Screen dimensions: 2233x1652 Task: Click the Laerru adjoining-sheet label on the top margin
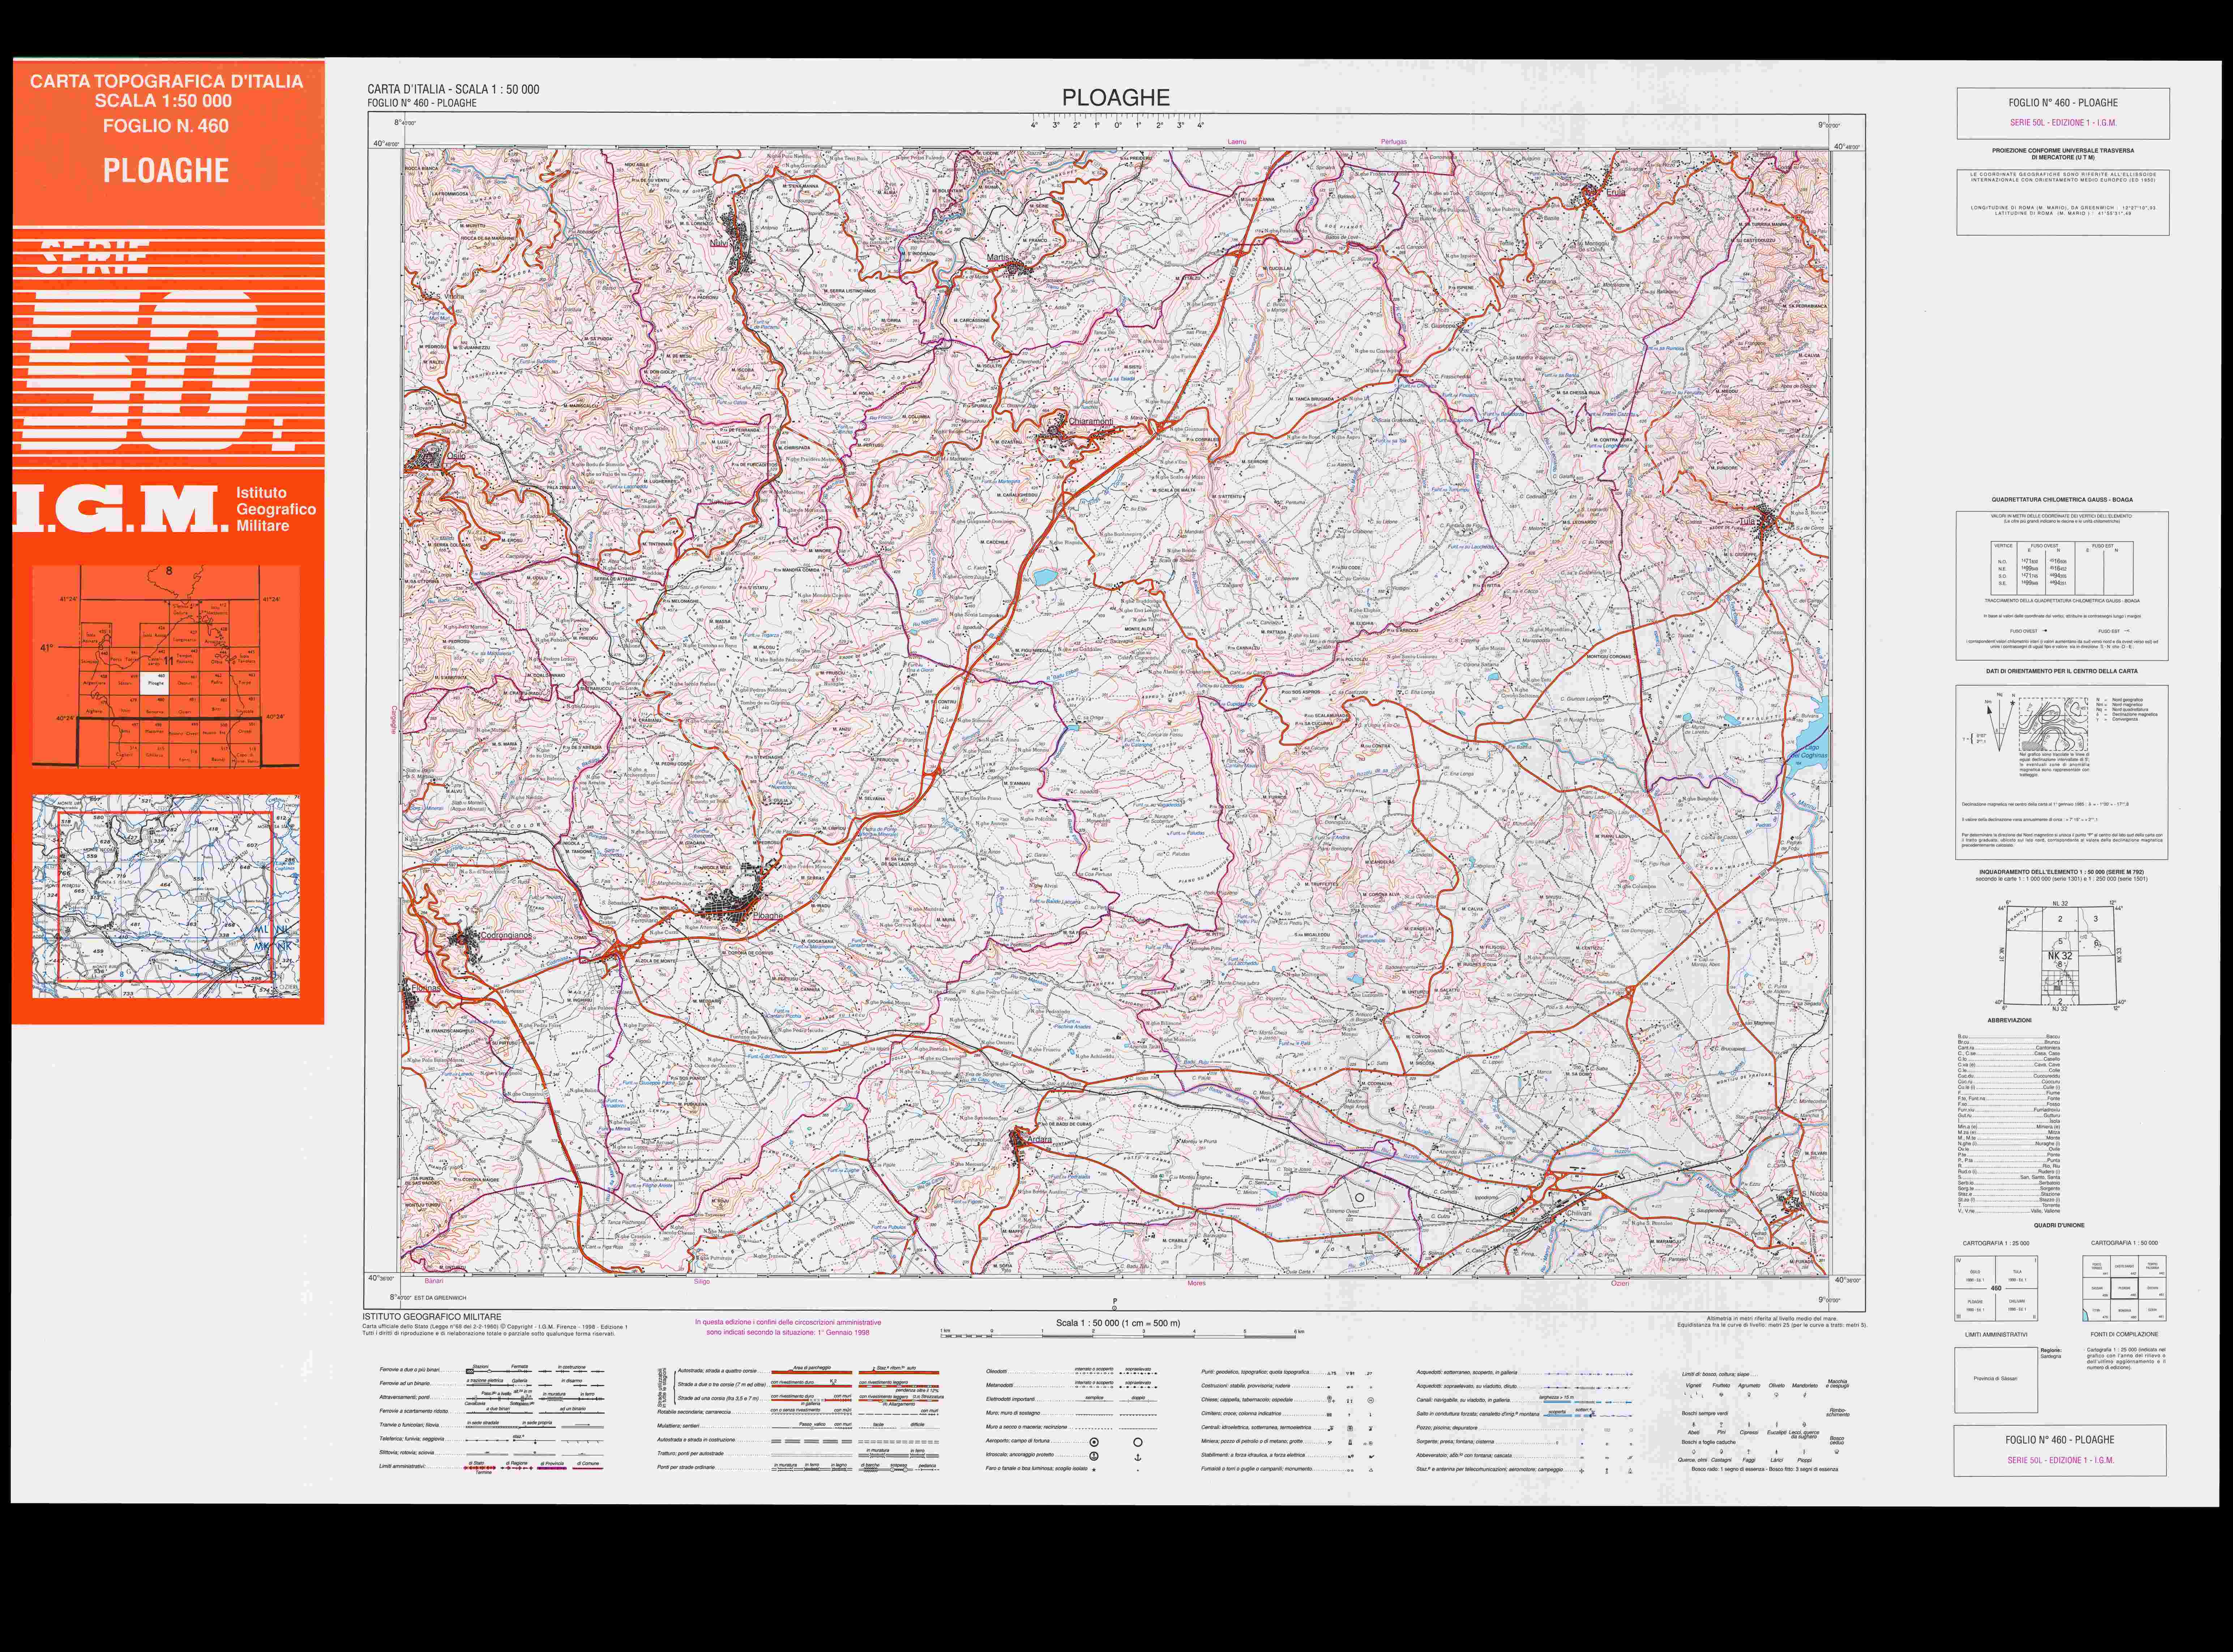(1237, 142)
